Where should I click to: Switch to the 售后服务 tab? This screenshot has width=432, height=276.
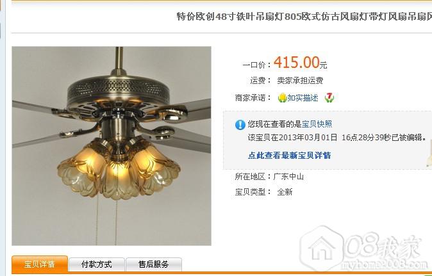point(154,264)
